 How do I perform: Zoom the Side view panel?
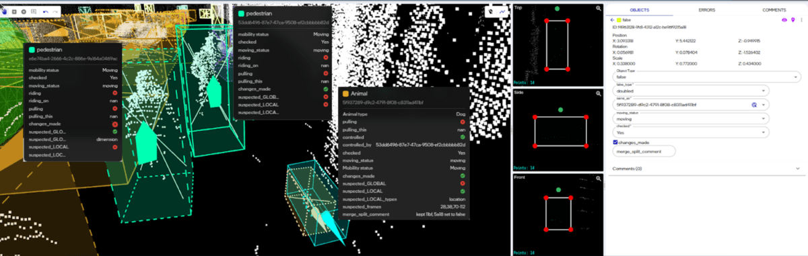coord(599,93)
